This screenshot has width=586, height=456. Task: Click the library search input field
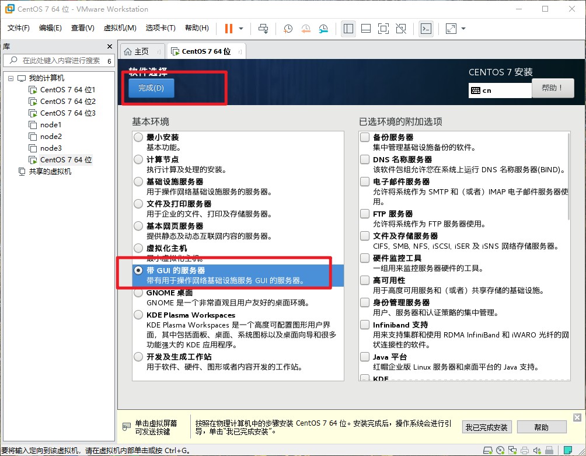click(56, 61)
